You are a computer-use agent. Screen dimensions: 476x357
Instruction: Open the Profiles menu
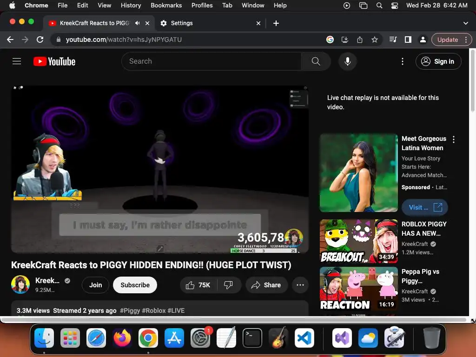click(202, 5)
